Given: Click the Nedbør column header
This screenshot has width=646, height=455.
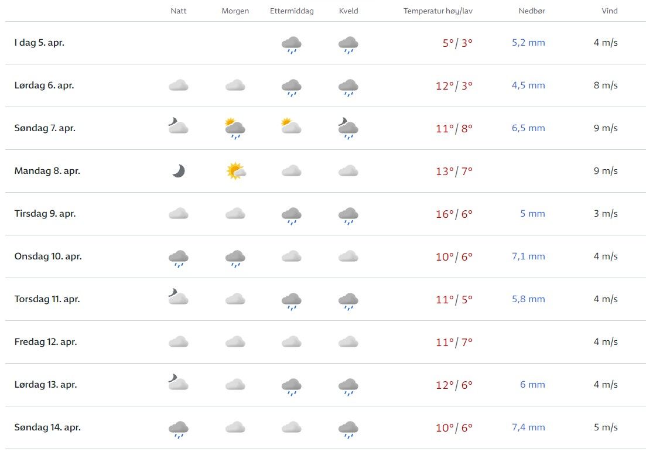Looking at the screenshot, I should click(531, 11).
